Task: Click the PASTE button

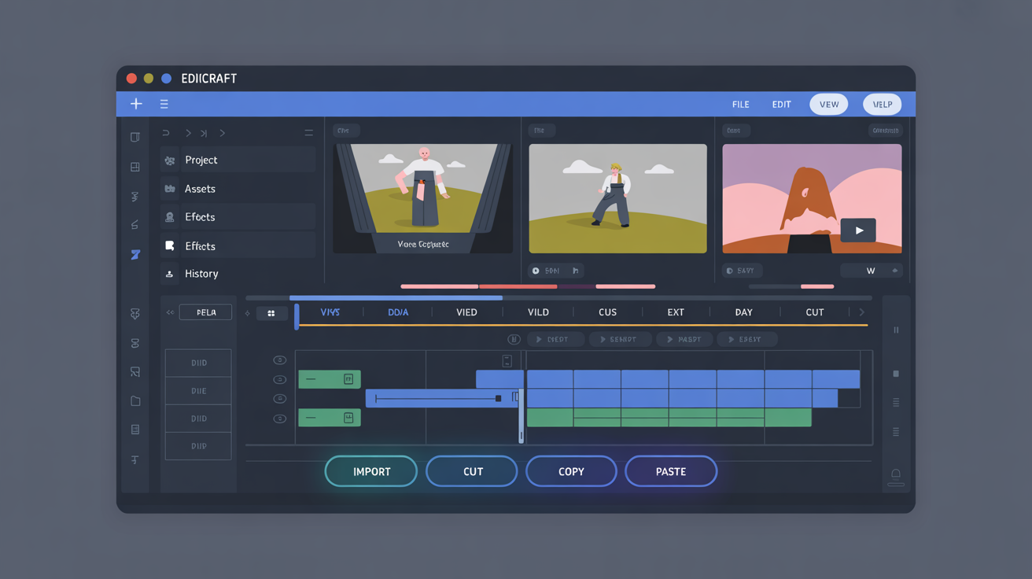Action: click(671, 471)
